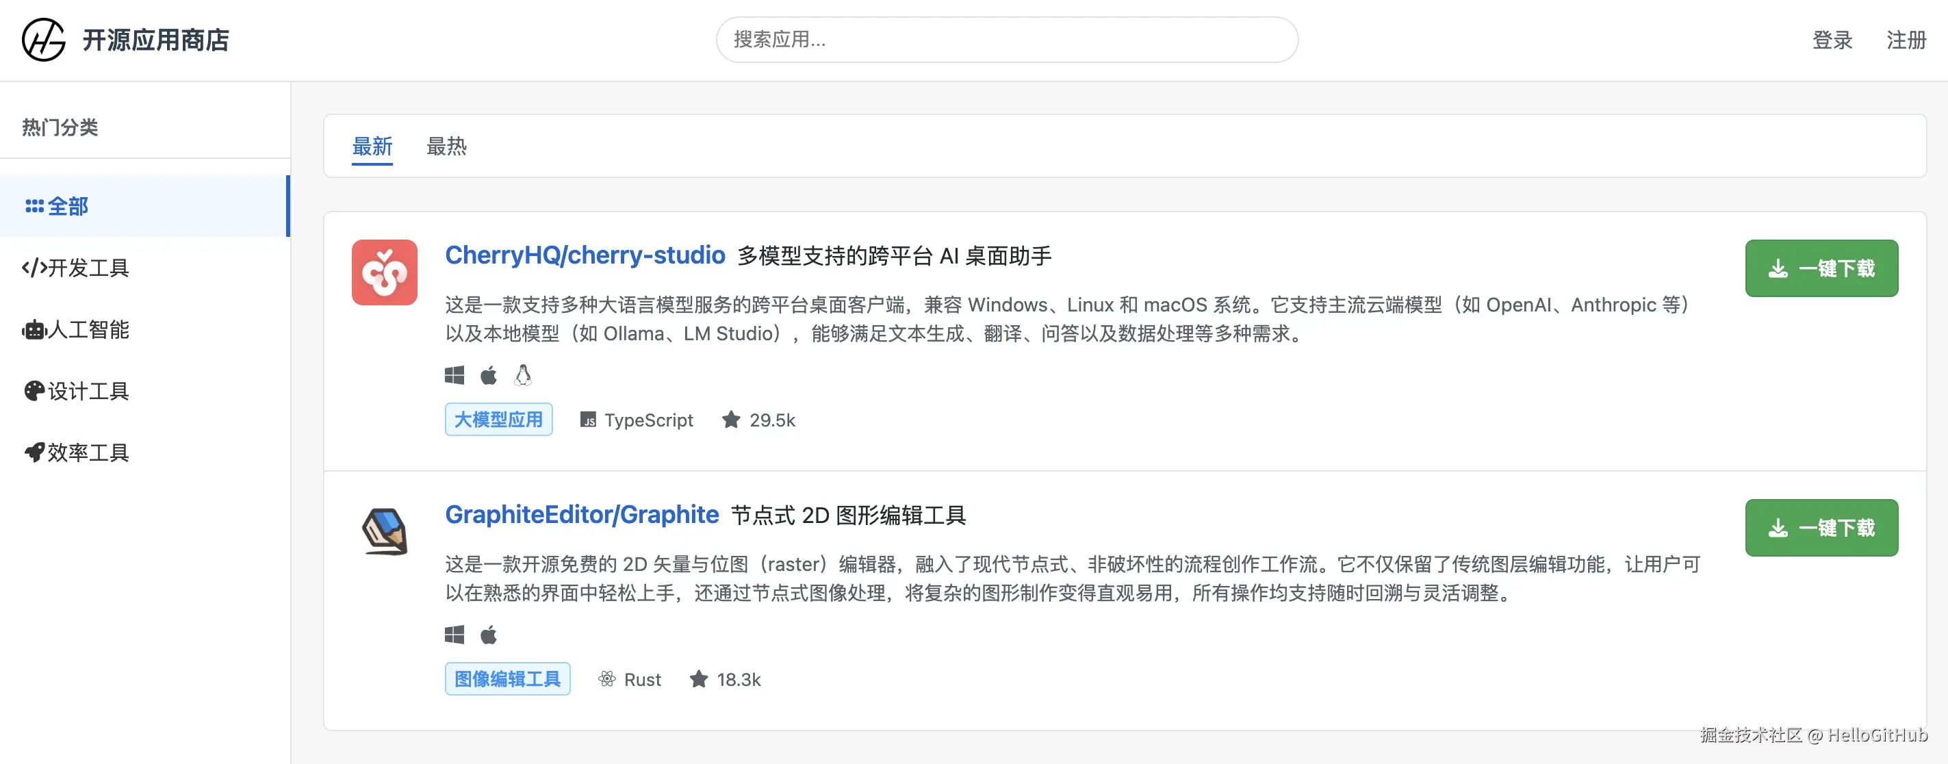
Task: Open CherryHQ/cherry-studio title link
Action: (x=585, y=255)
